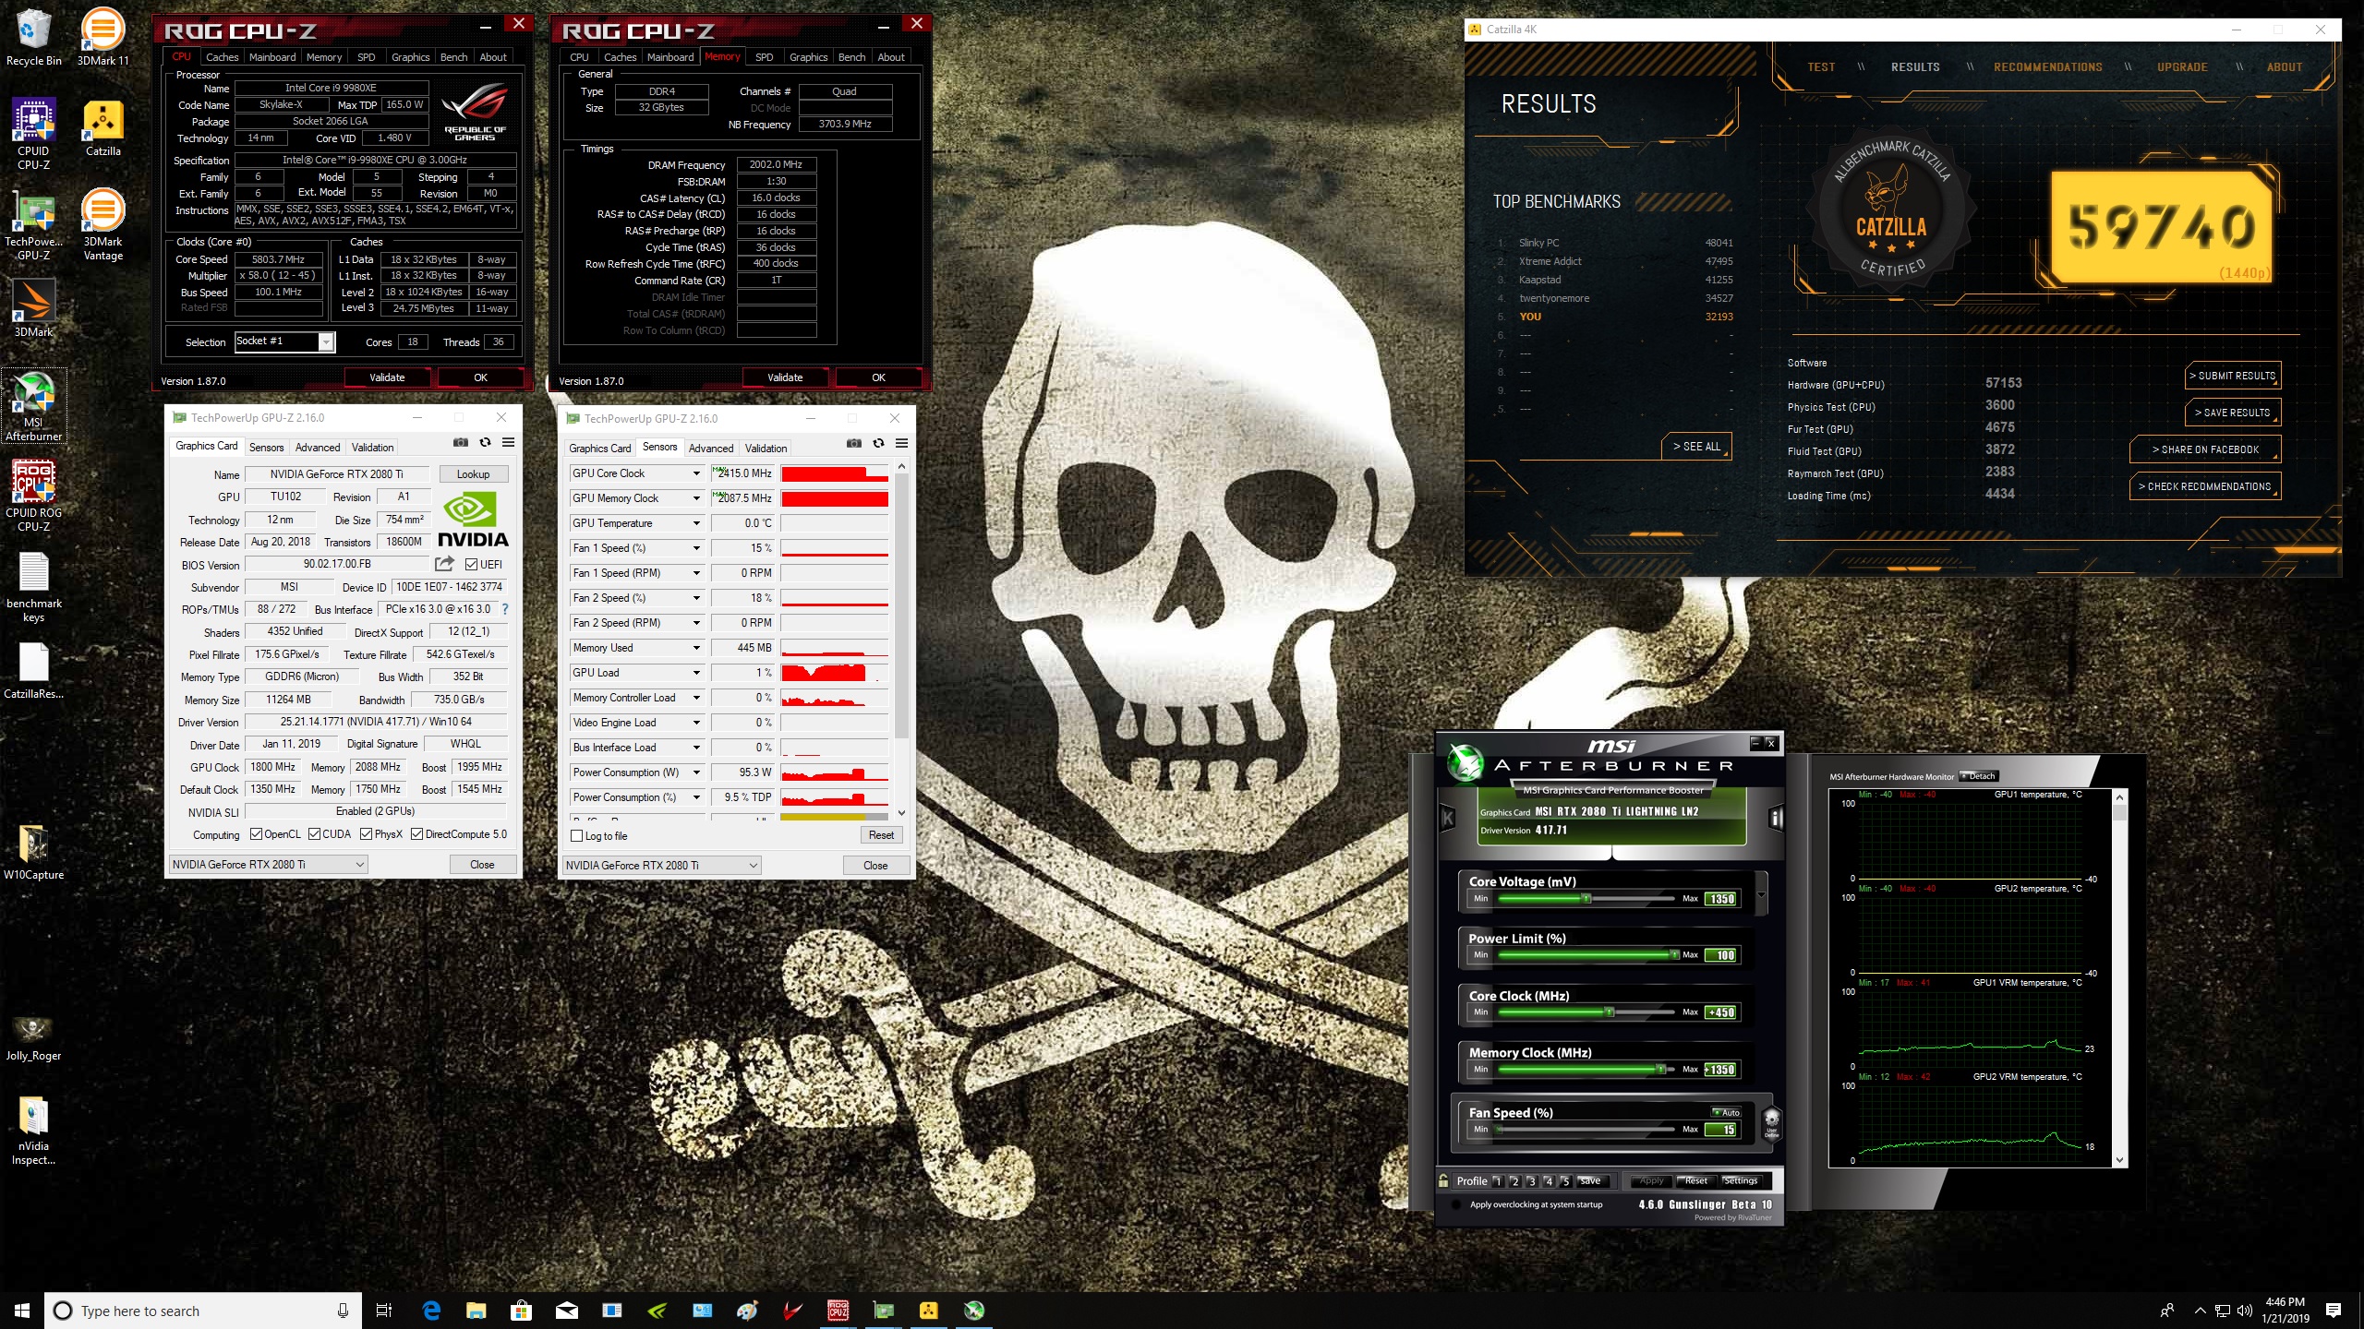Open Advanced tab in GPU-Z Graphics Card window
Viewport: 2364px width, 1329px height.
[318, 448]
